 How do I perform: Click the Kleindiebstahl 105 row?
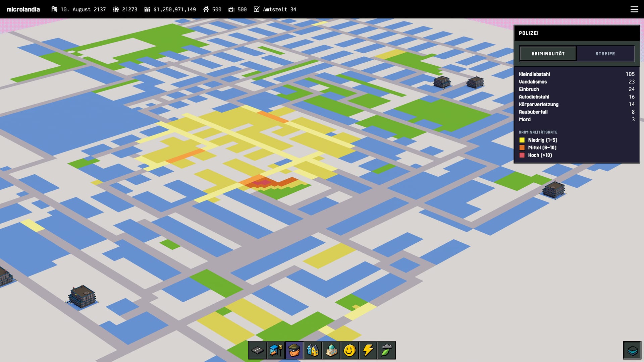(x=577, y=74)
